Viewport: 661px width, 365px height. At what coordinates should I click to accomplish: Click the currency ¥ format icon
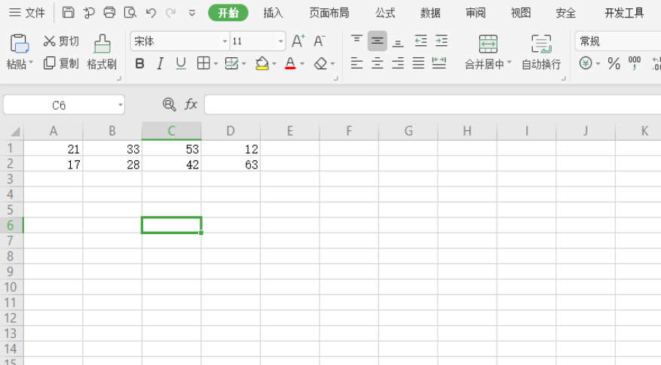pyautogui.click(x=586, y=63)
